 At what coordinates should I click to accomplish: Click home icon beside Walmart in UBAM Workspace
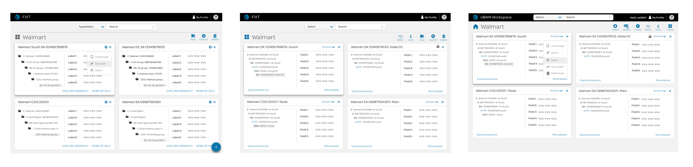(476, 27)
